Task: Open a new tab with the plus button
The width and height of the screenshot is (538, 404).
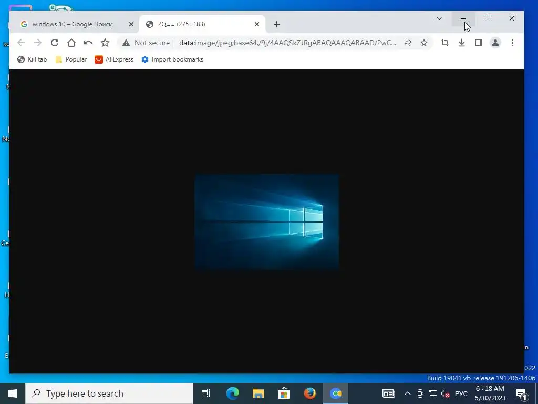Action: click(277, 24)
